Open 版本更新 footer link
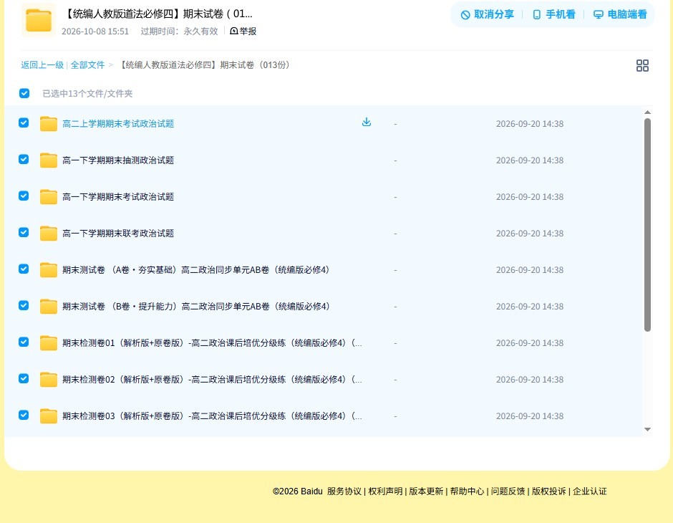Image resolution: width=673 pixels, height=523 pixels. (426, 491)
